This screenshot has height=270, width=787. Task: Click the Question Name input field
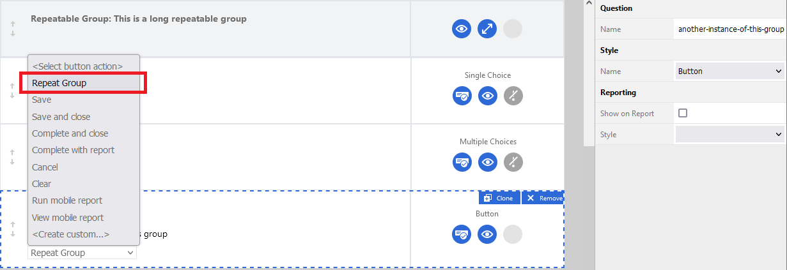click(730, 29)
